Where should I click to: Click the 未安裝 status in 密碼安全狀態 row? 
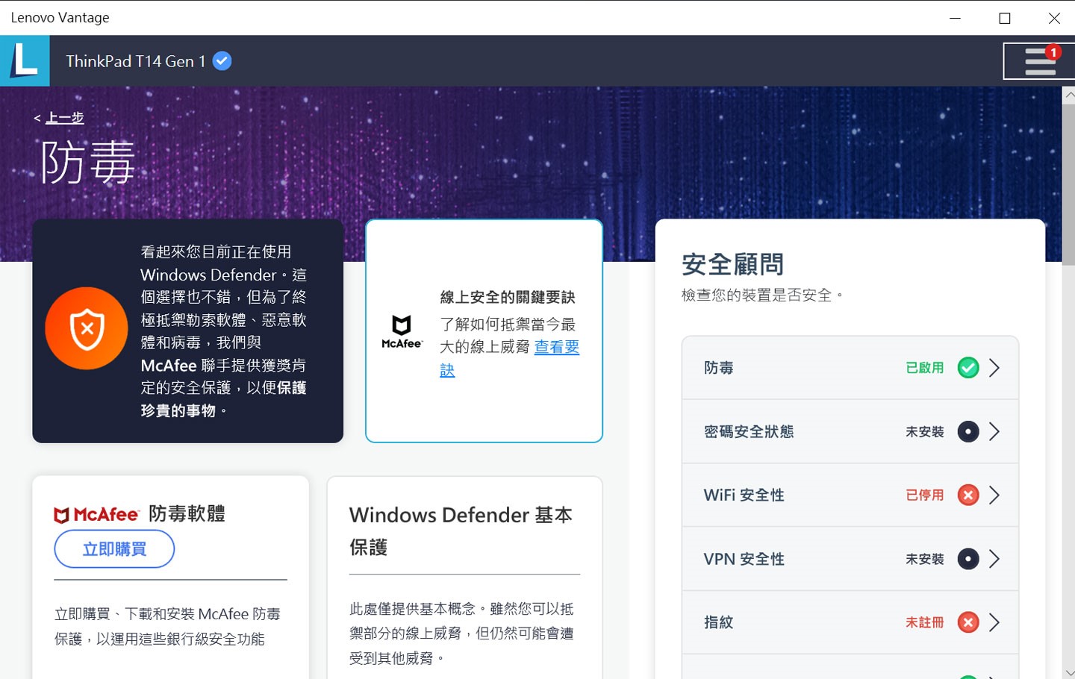tap(925, 431)
